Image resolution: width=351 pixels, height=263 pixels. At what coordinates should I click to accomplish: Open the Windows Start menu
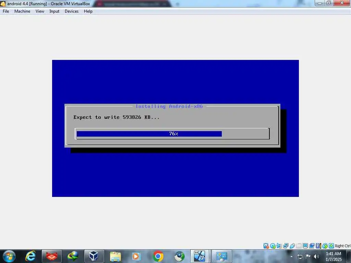coord(9,256)
